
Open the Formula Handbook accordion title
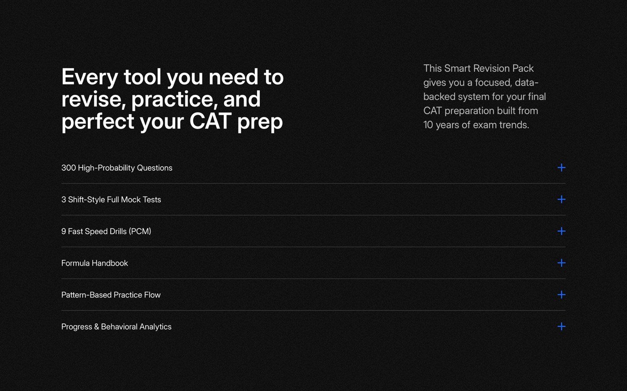pos(94,263)
